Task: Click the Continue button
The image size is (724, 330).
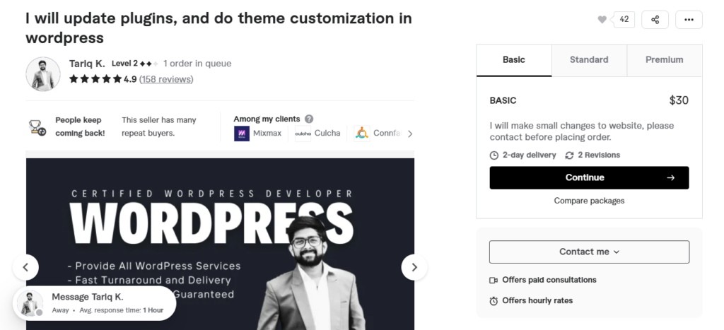Action: [x=589, y=177]
